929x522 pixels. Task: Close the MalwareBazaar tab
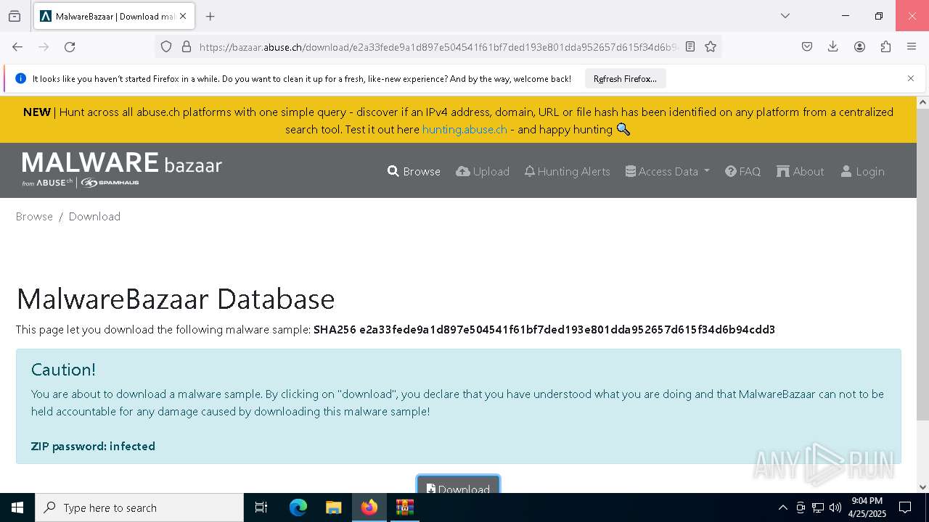183,16
